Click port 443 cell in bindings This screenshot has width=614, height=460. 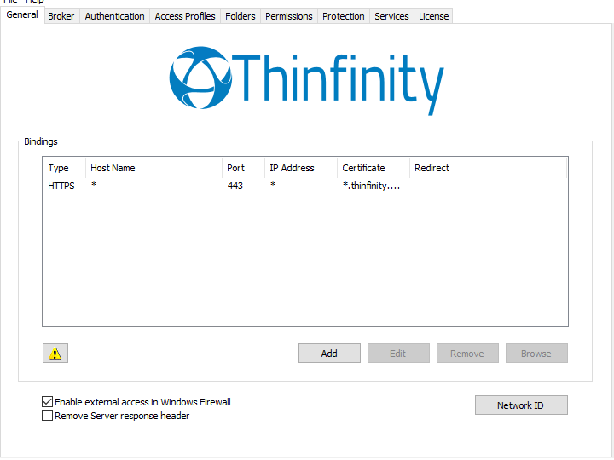tap(235, 186)
